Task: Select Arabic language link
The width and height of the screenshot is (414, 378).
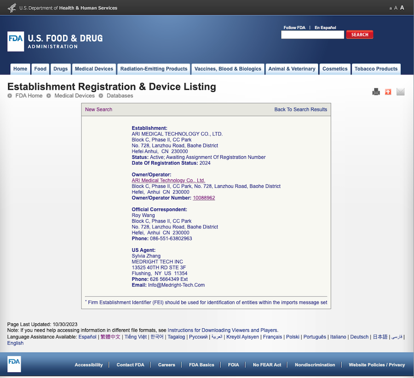Action: click(x=217, y=337)
